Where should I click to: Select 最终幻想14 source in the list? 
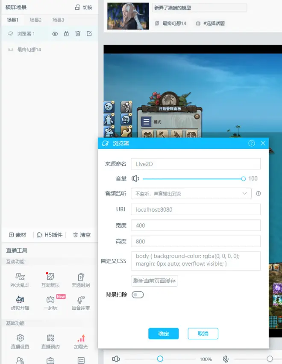tap(29, 50)
